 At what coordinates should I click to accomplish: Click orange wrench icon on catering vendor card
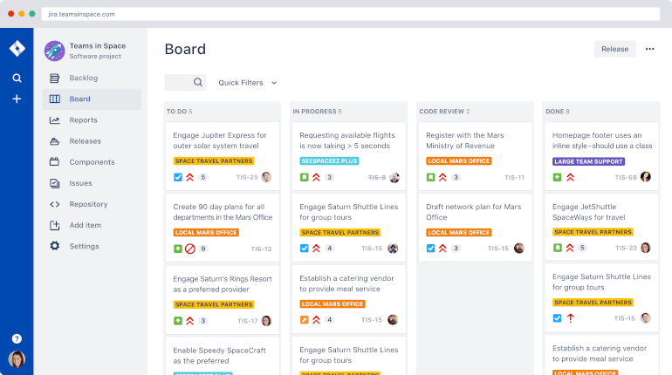pos(305,320)
